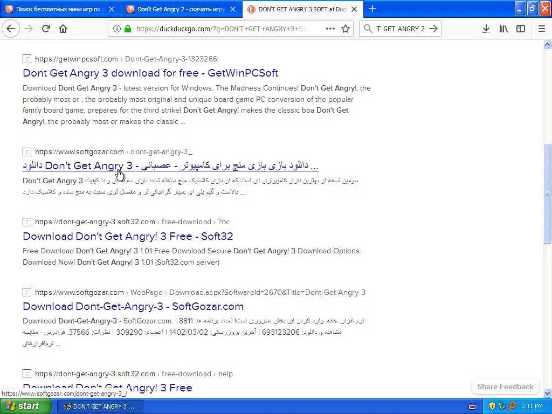Bookmark this page with the star
Screen dimensions: 552x414
pyautogui.click(x=346, y=29)
